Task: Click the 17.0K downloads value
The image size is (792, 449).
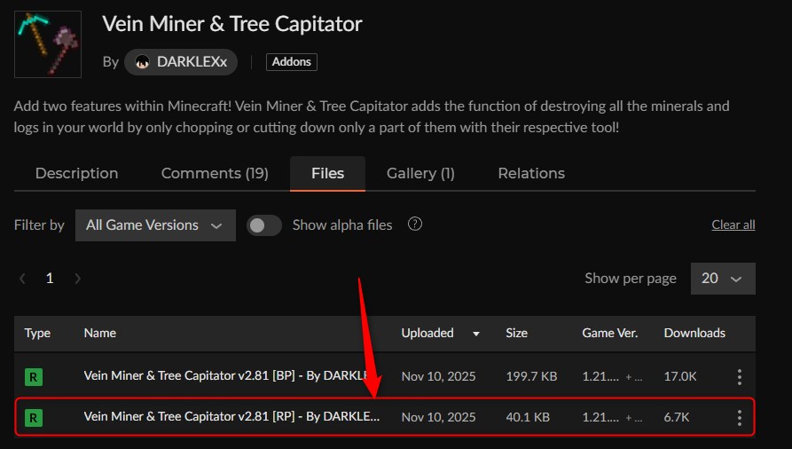Action: [680, 377]
